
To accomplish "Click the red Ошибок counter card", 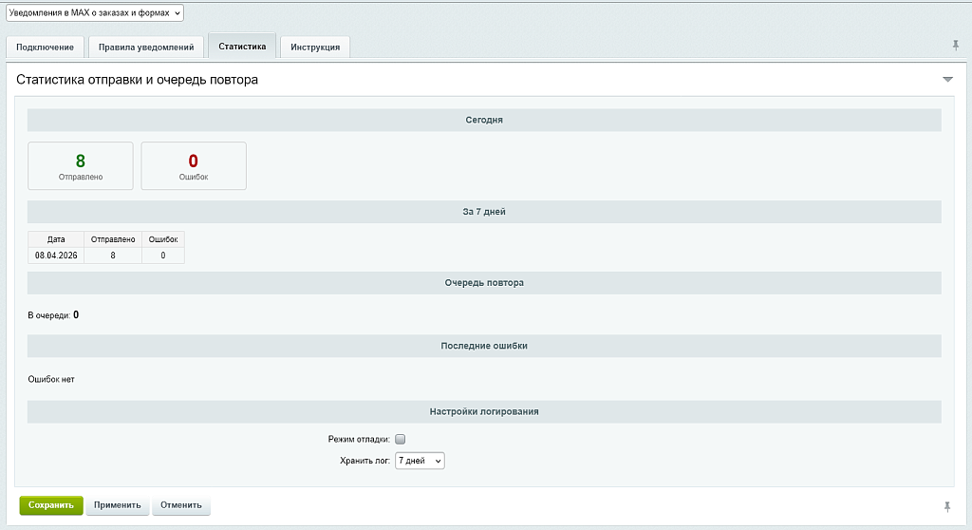I will (x=194, y=166).
